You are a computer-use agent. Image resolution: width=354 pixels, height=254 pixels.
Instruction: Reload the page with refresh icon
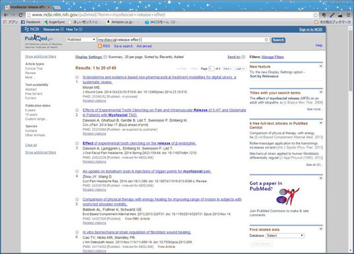(21, 15)
